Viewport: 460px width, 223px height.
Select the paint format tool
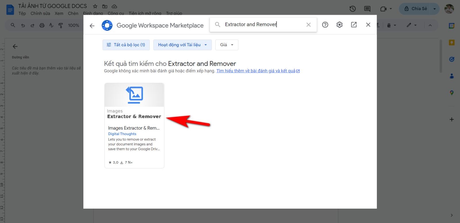click(x=61, y=25)
